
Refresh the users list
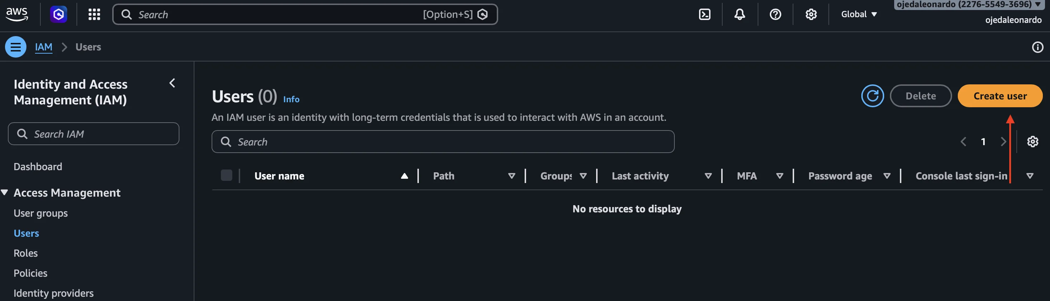872,96
